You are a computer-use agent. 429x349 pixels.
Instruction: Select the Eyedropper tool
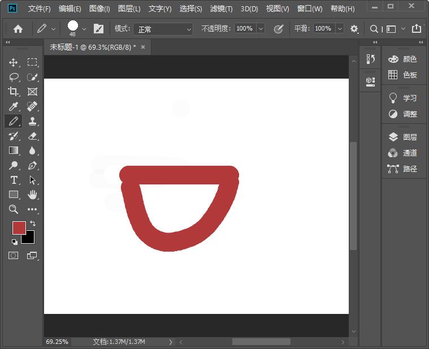coord(14,106)
